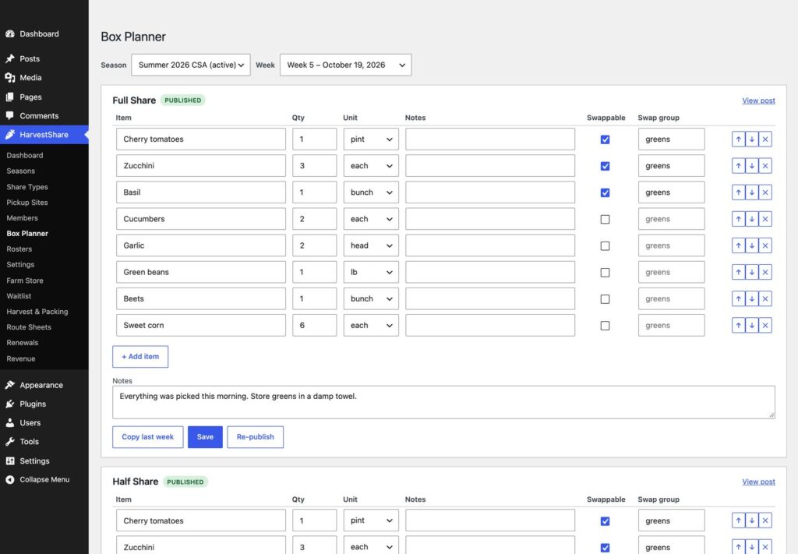Move Basil row up
Image resolution: width=798 pixels, height=554 pixels.
(738, 192)
